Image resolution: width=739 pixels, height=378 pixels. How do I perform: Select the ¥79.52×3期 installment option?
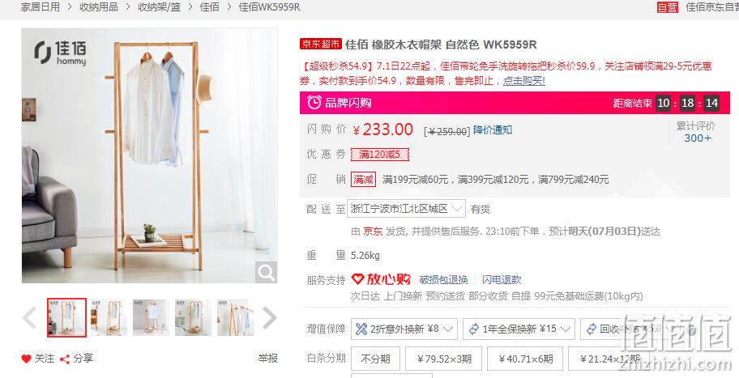[444, 359]
